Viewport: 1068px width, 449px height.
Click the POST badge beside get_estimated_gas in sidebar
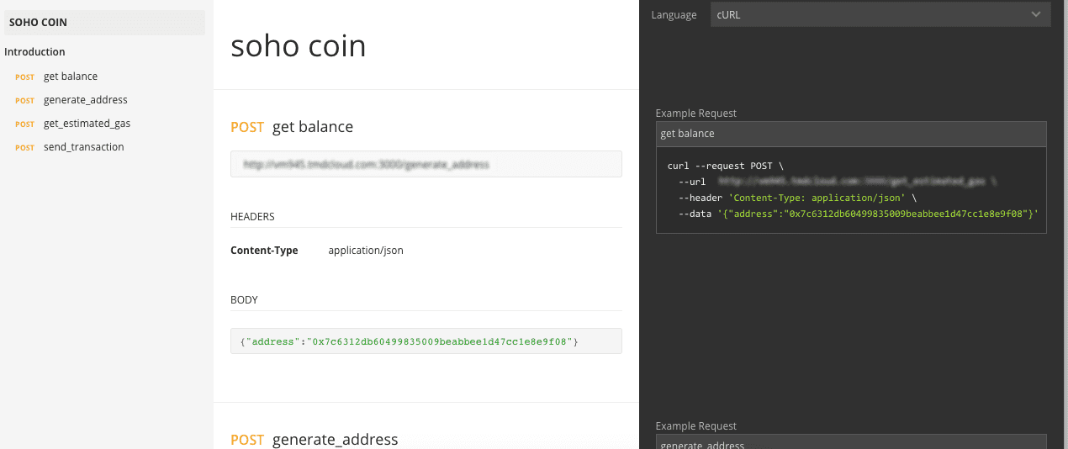point(24,124)
